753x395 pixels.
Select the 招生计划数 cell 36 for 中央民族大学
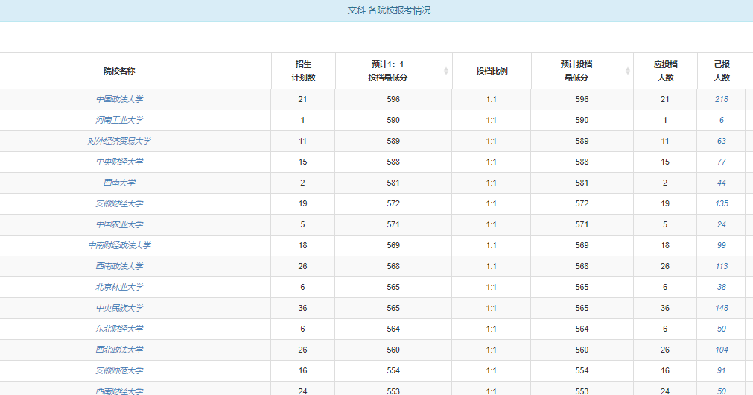click(302, 308)
